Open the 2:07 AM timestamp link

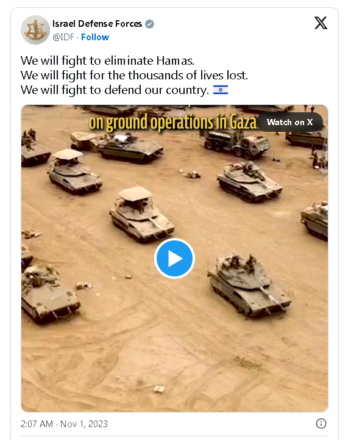[37, 424]
